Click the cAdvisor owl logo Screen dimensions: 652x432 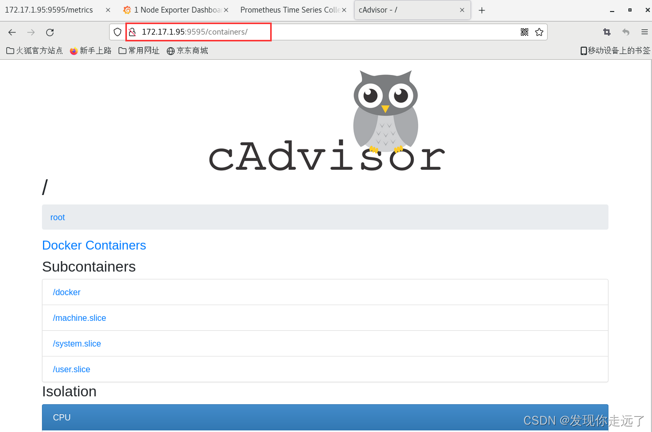coord(327,122)
